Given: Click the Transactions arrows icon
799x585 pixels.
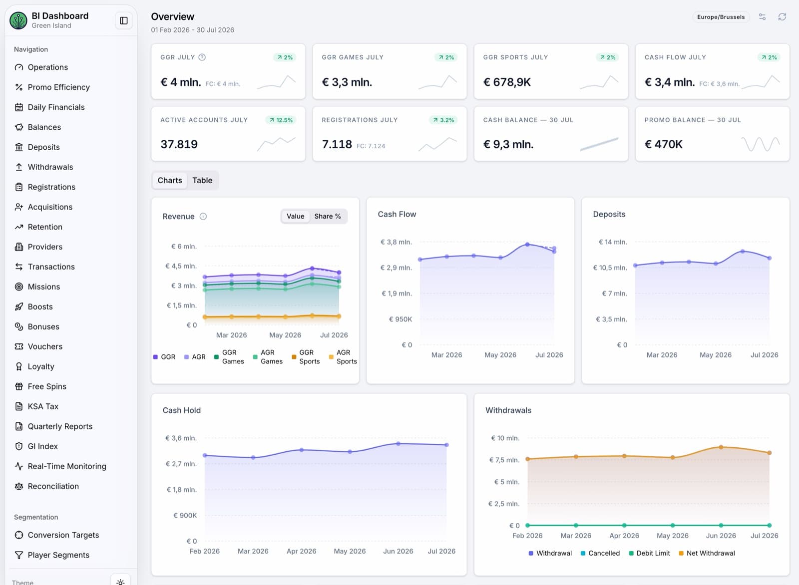Looking at the screenshot, I should point(19,267).
